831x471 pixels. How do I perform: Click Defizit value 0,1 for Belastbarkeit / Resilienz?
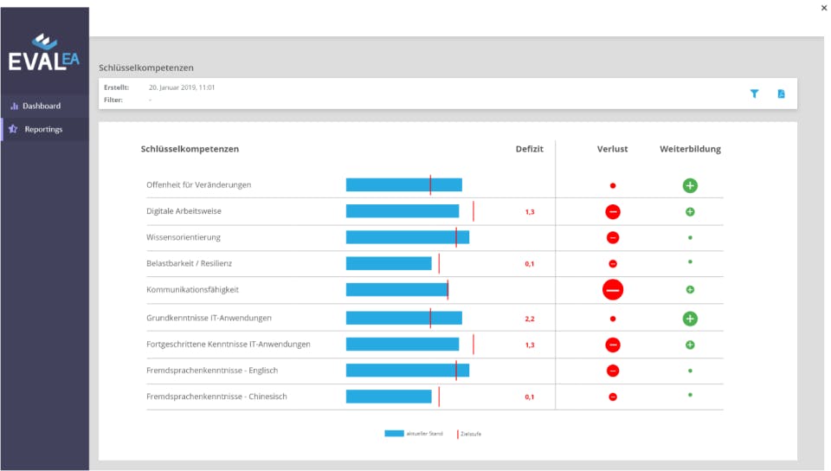tap(530, 264)
